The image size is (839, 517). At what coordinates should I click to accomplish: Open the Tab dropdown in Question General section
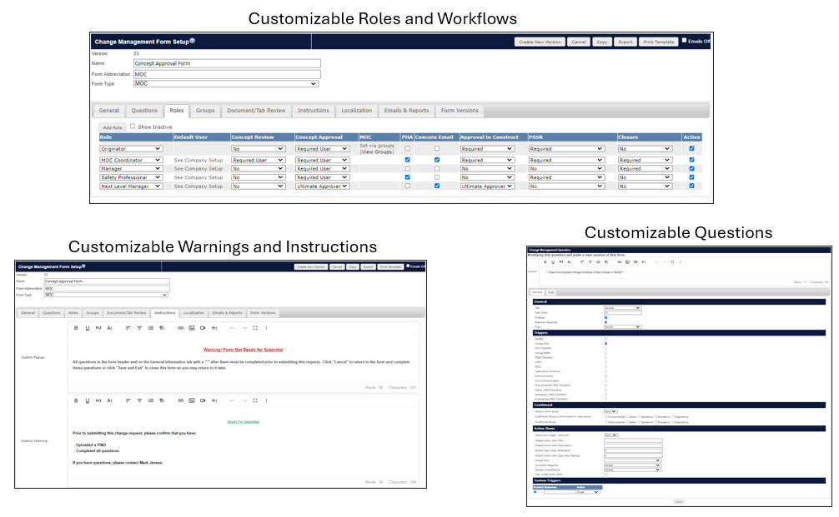point(622,308)
